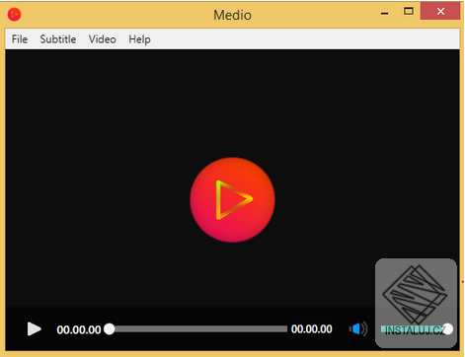Minimize the Medio window

[x=384, y=13]
